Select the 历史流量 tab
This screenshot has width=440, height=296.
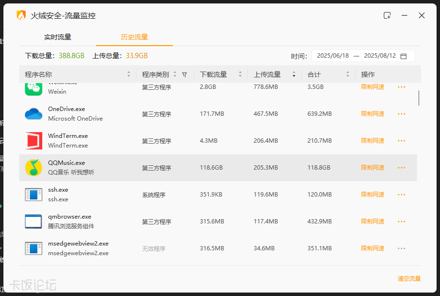134,37
